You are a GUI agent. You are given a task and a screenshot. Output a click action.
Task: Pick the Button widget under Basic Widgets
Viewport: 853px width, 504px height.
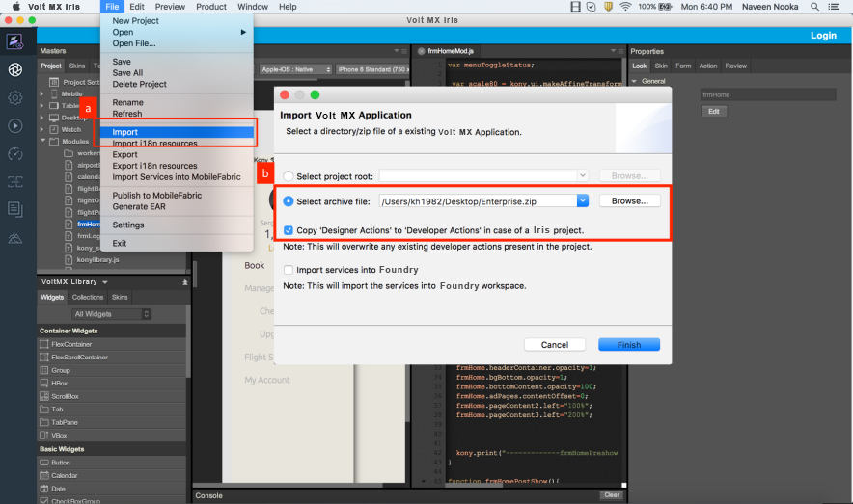tap(55, 463)
